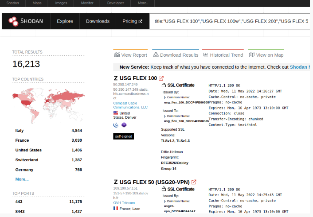Filter results by Switzerland
Screen dimensions: 313x217
(27, 160)
